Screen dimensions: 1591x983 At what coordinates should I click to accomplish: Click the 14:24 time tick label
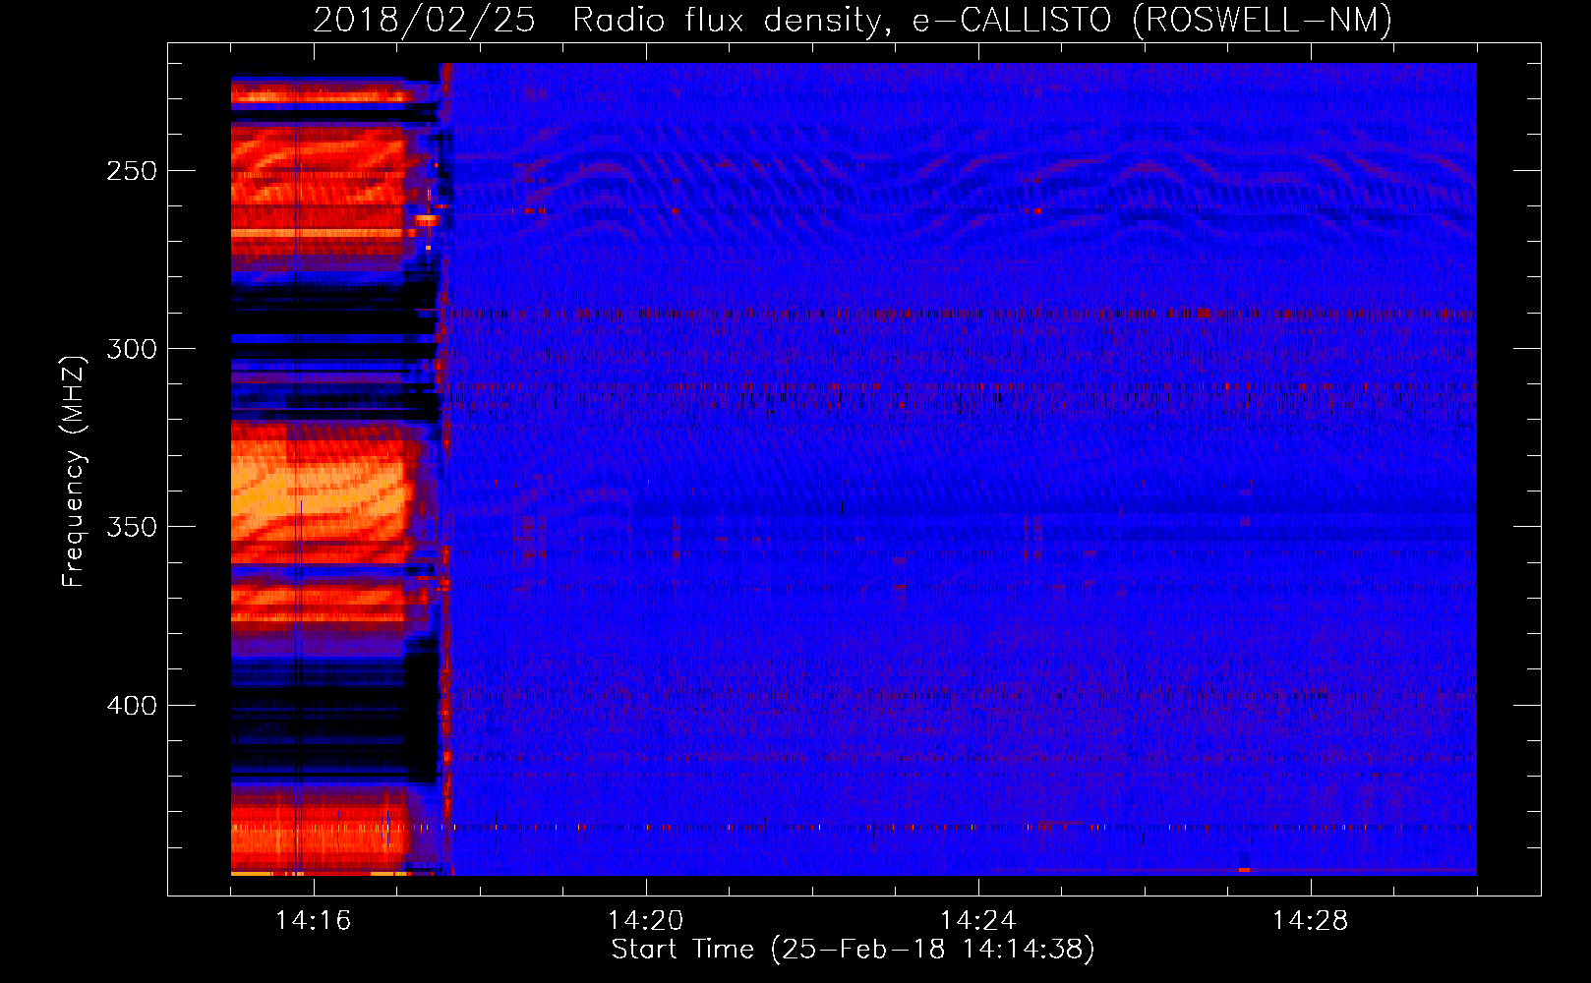[x=977, y=921]
